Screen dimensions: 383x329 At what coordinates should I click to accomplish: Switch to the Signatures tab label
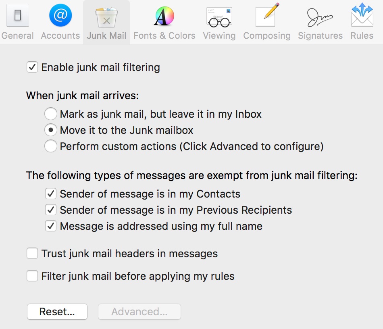[320, 35]
